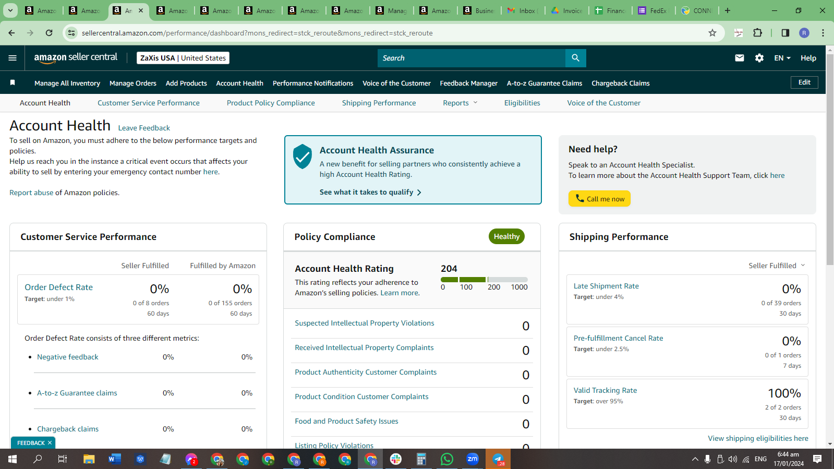Click the Account Health Rating progress bar
This screenshot has height=469, width=834.
[484, 280]
